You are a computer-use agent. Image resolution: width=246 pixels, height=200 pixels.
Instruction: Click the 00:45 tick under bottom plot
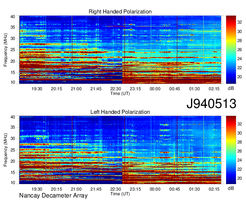[x=175, y=189]
